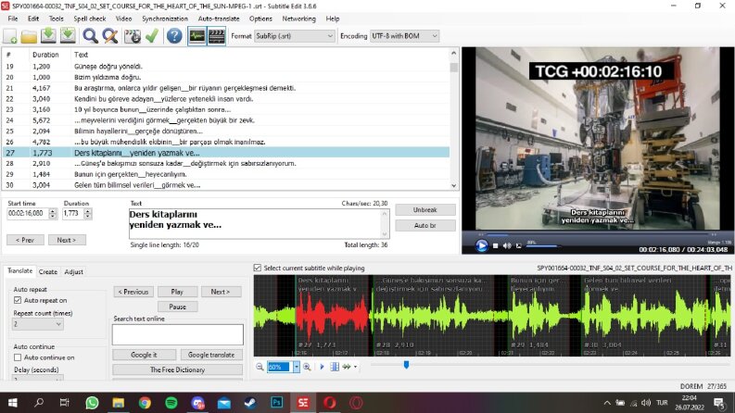Open the Auto-translate menu
Image resolution: width=735 pixels, height=413 pixels.
(219, 19)
